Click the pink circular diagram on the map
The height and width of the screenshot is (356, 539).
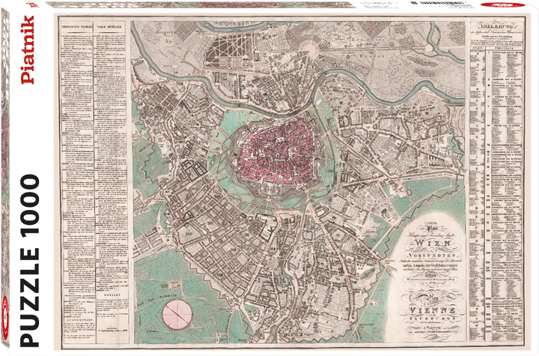tap(177, 314)
